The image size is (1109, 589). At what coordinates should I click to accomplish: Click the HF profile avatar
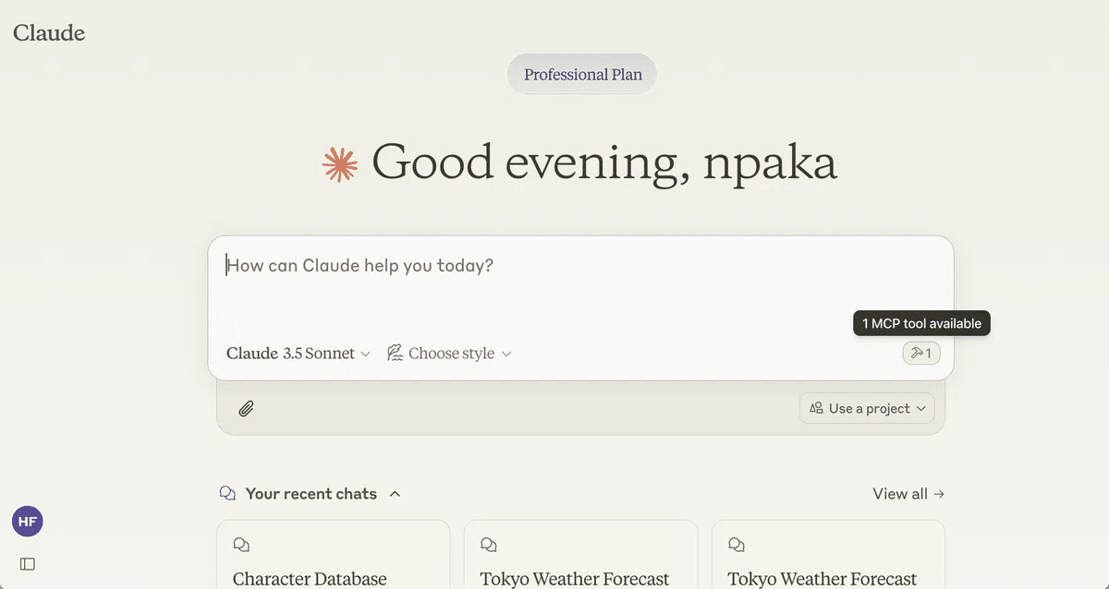click(27, 521)
